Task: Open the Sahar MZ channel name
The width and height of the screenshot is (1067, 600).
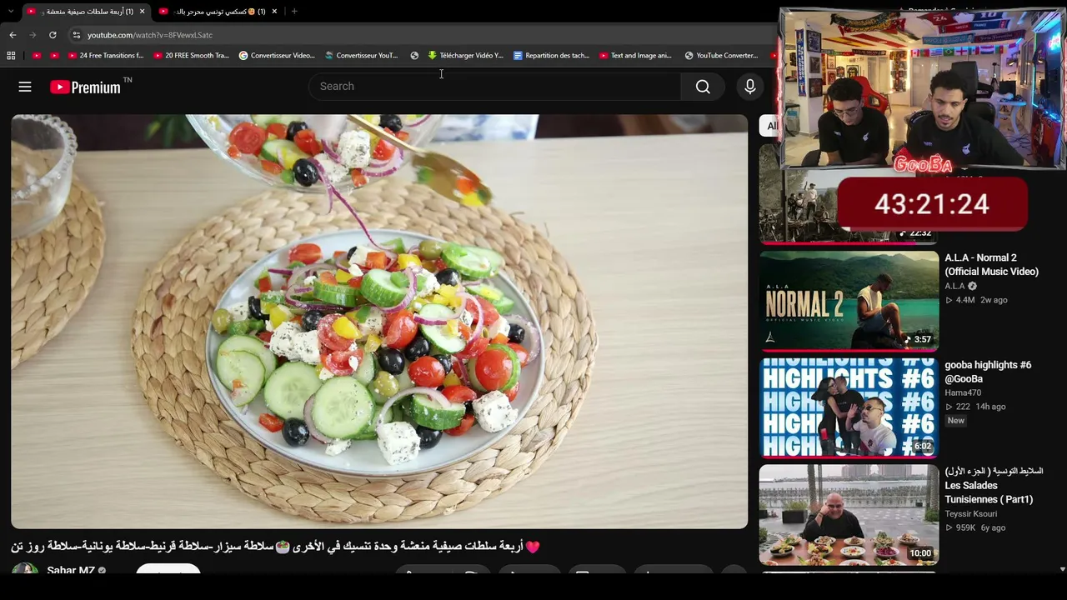Action: coord(71,571)
